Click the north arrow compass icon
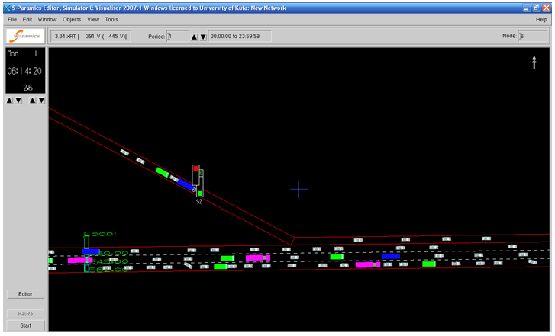Image resolution: width=555 pixels, height=336 pixels. [x=534, y=63]
